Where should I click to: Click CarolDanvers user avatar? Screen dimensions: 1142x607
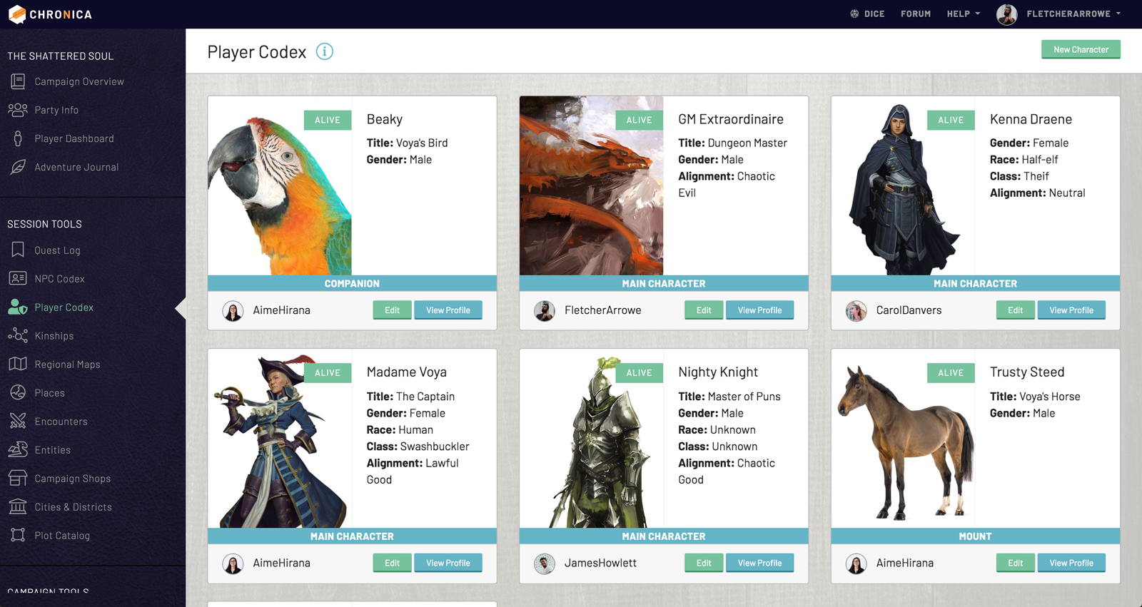pos(856,310)
